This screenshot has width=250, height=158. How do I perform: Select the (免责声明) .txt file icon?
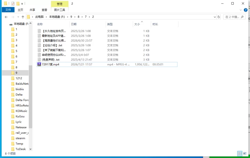point(39,60)
